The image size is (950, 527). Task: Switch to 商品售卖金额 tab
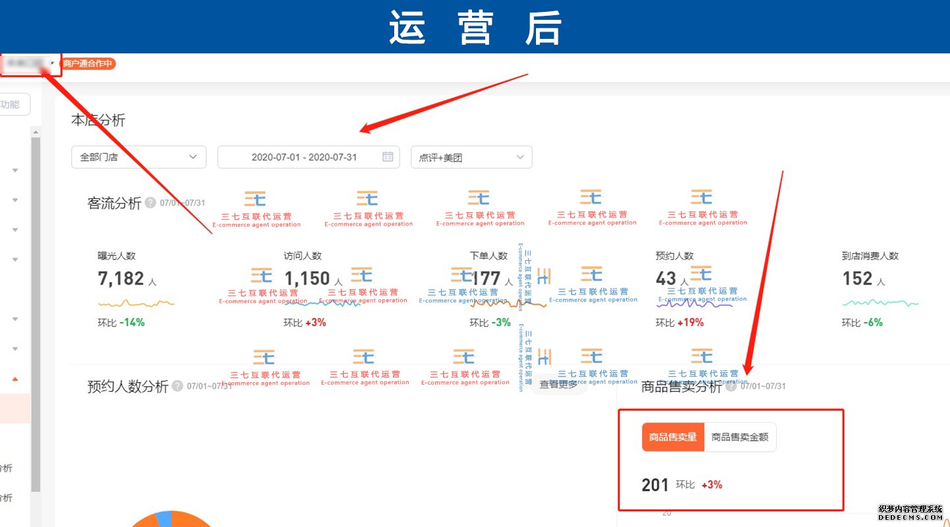pyautogui.click(x=740, y=437)
